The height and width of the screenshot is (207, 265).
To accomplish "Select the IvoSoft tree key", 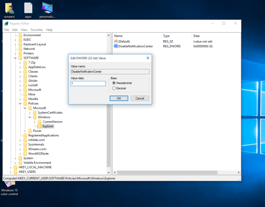I will [x=33, y=85].
